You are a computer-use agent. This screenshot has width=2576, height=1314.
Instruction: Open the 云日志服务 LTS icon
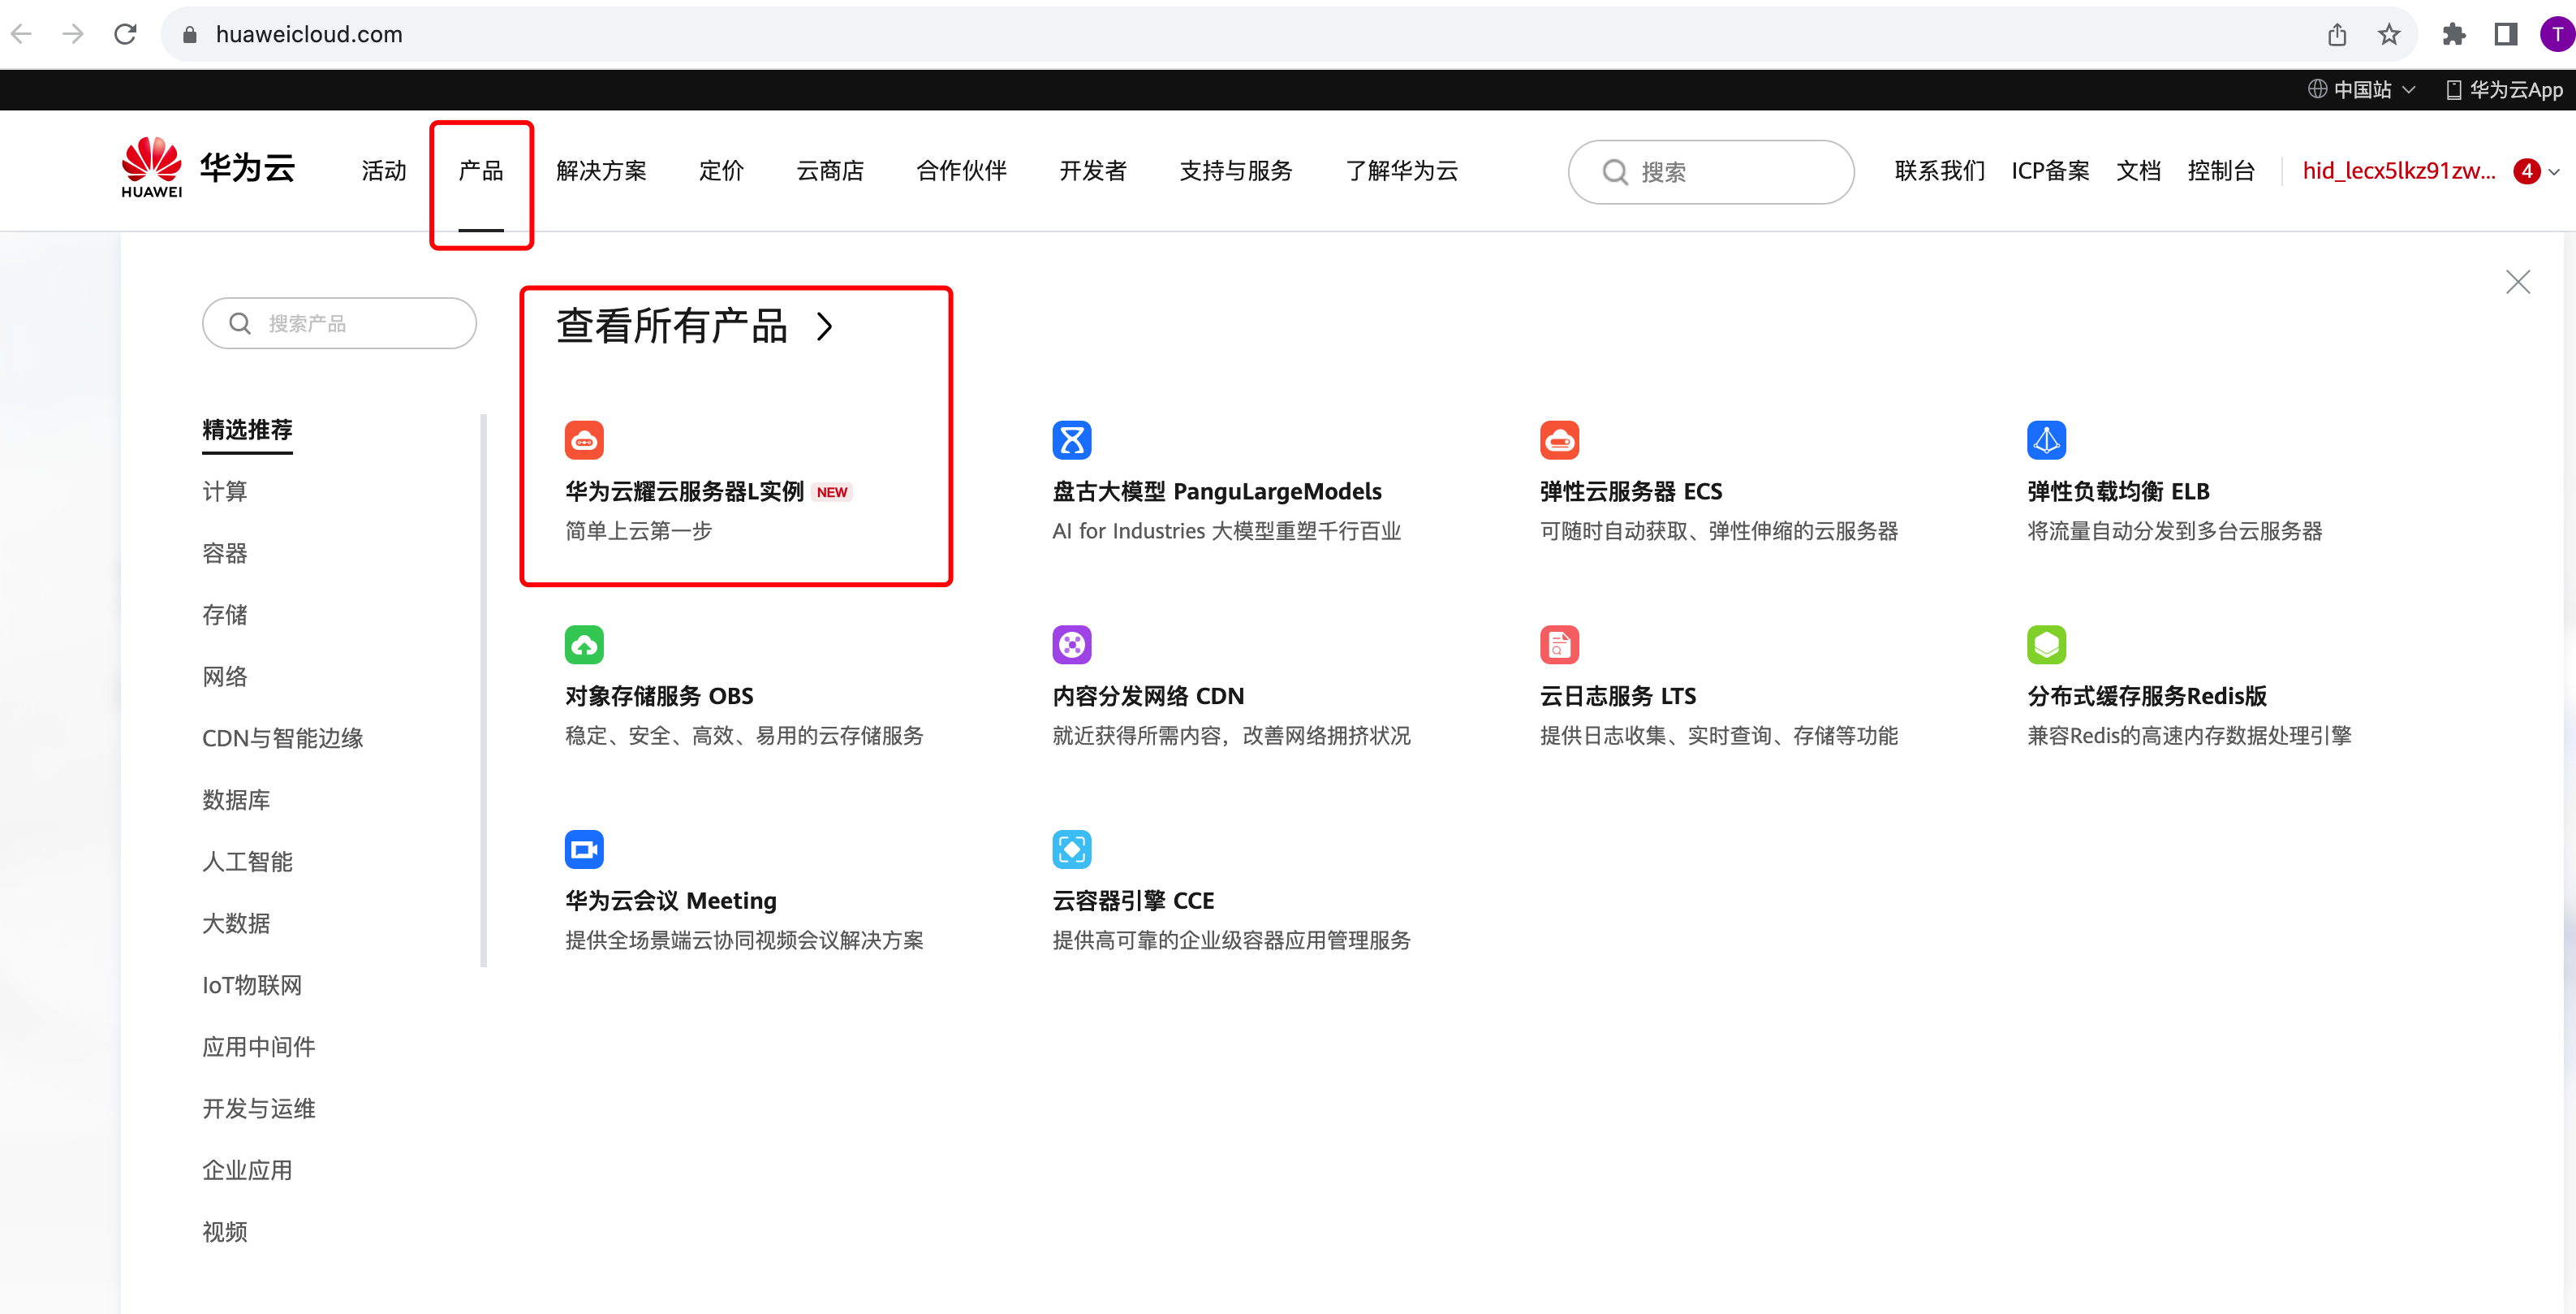pos(1559,645)
